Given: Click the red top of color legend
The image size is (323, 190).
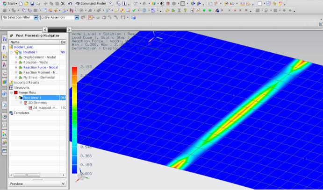Looking at the screenshot, I should tap(74, 70).
